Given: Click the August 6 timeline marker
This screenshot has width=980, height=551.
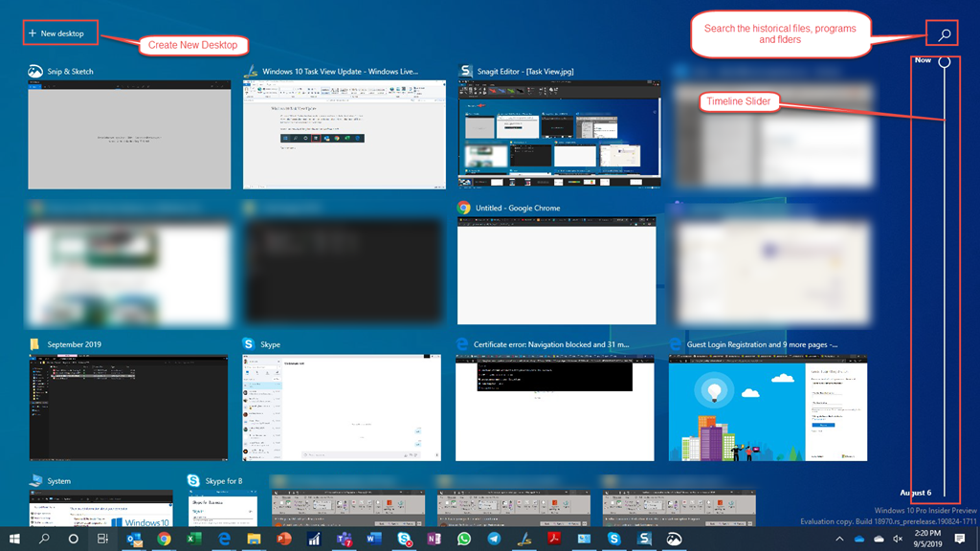Looking at the screenshot, I should click(916, 492).
